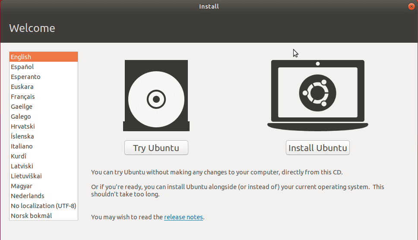418x240 pixels.
Task: Select Español in the language list
Action: tap(44, 67)
